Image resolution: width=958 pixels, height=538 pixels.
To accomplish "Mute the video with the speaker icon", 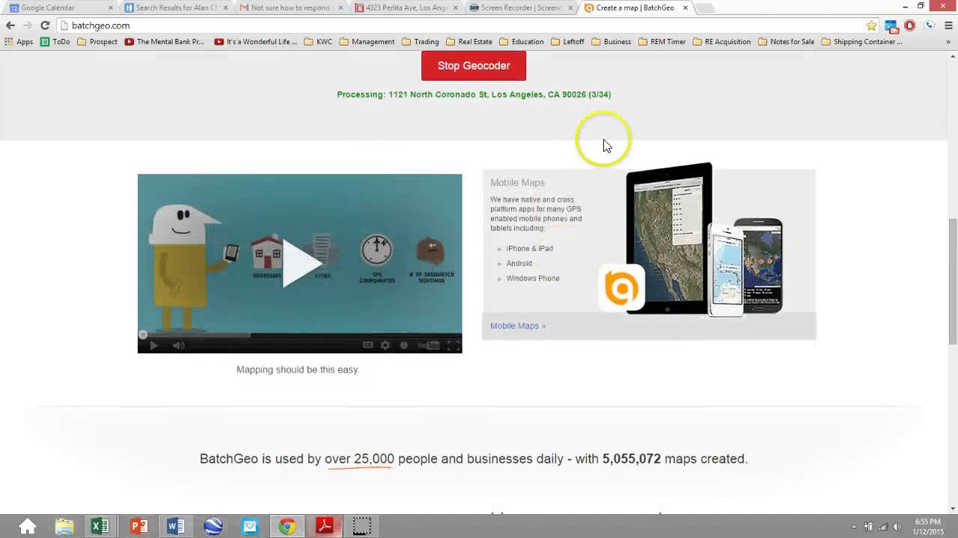I will point(179,345).
